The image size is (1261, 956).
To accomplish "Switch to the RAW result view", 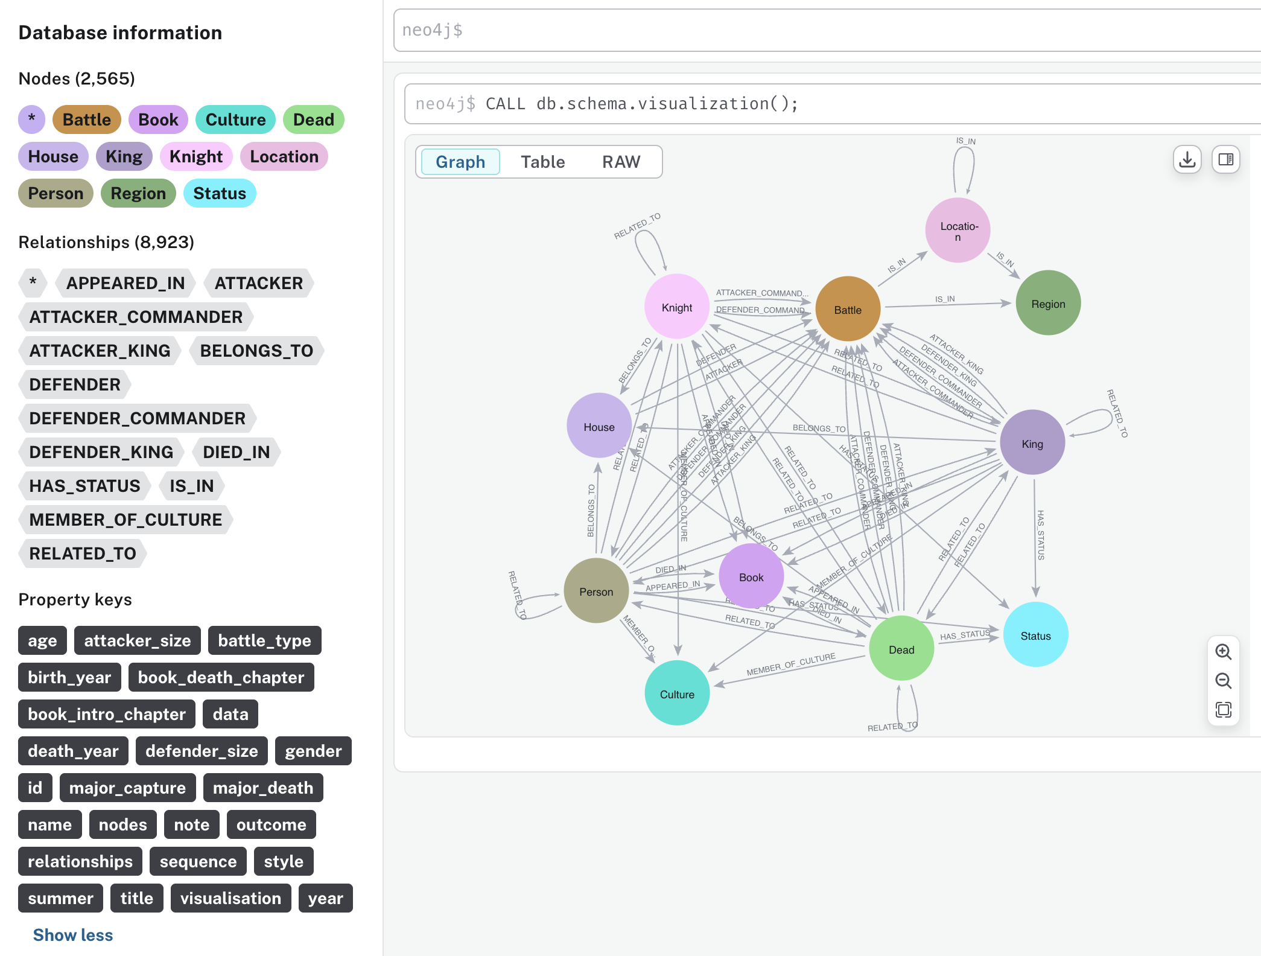I will click(621, 162).
